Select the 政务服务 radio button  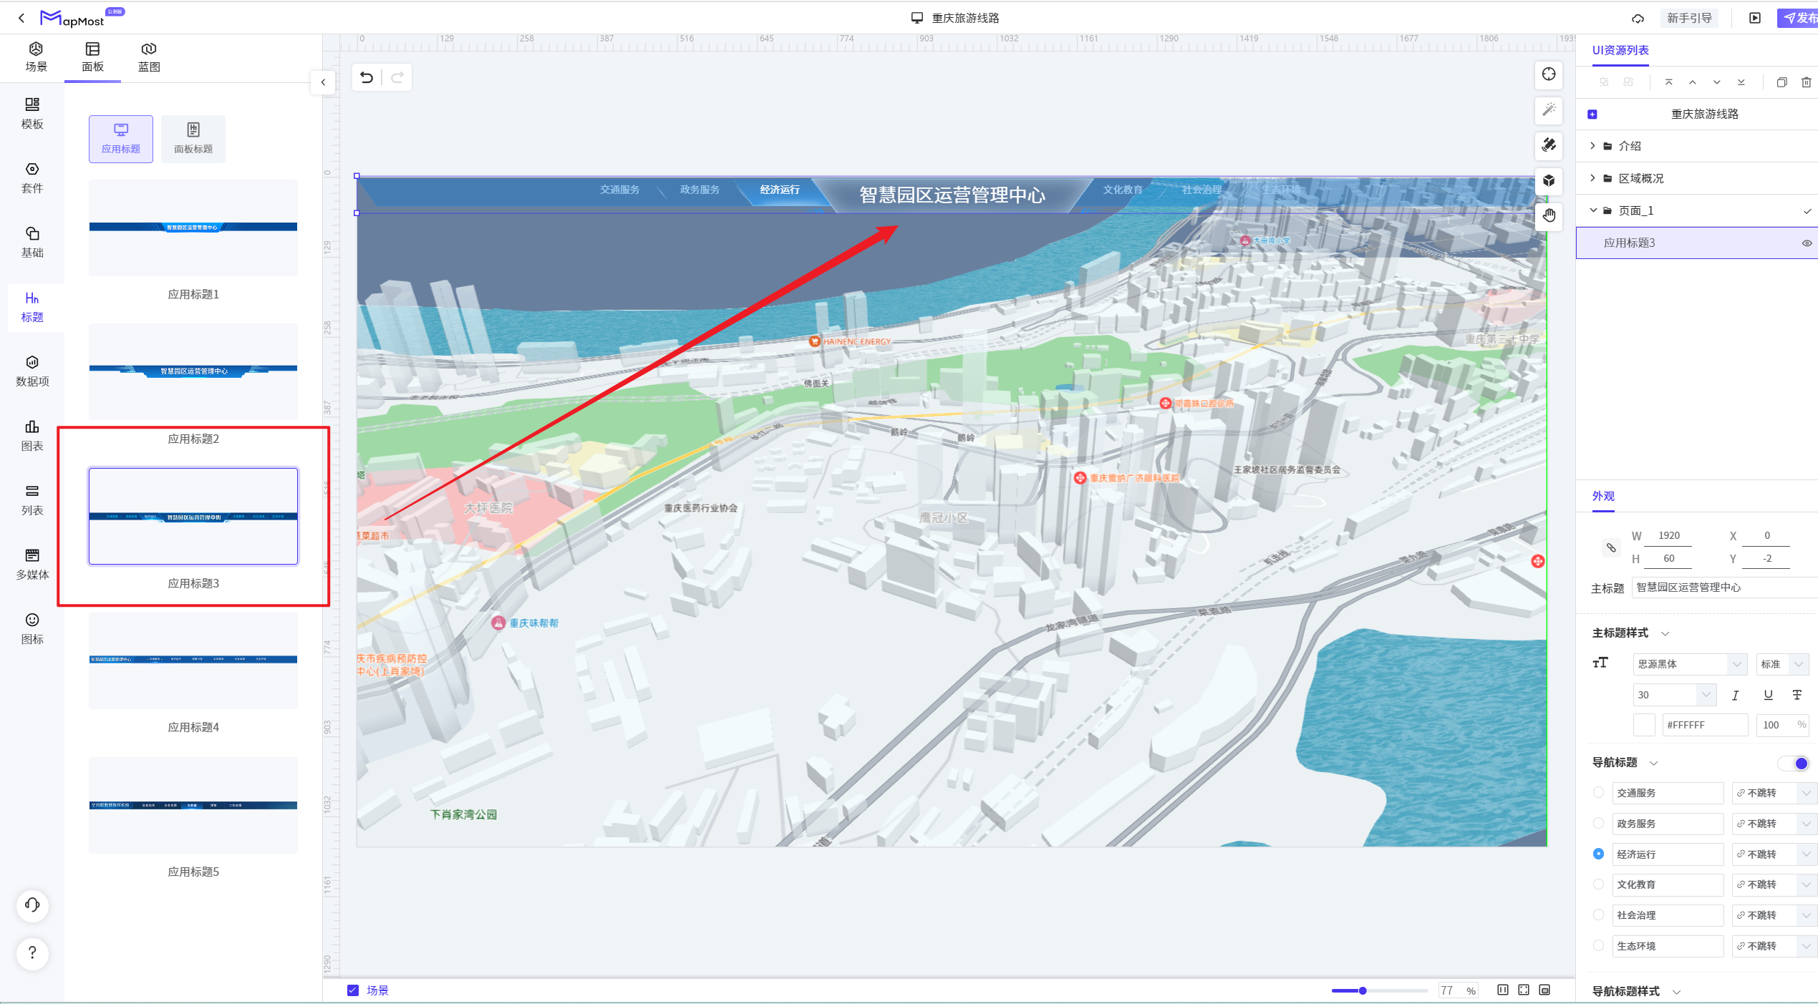point(1598,824)
